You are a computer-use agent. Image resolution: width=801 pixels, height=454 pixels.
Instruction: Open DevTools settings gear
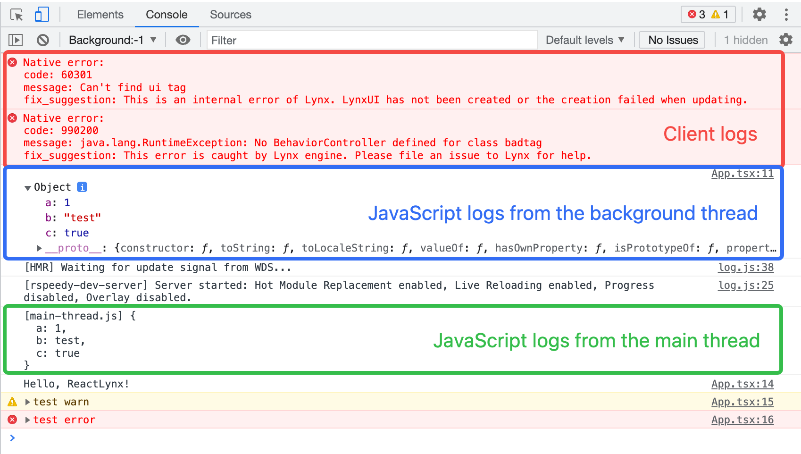click(x=759, y=15)
